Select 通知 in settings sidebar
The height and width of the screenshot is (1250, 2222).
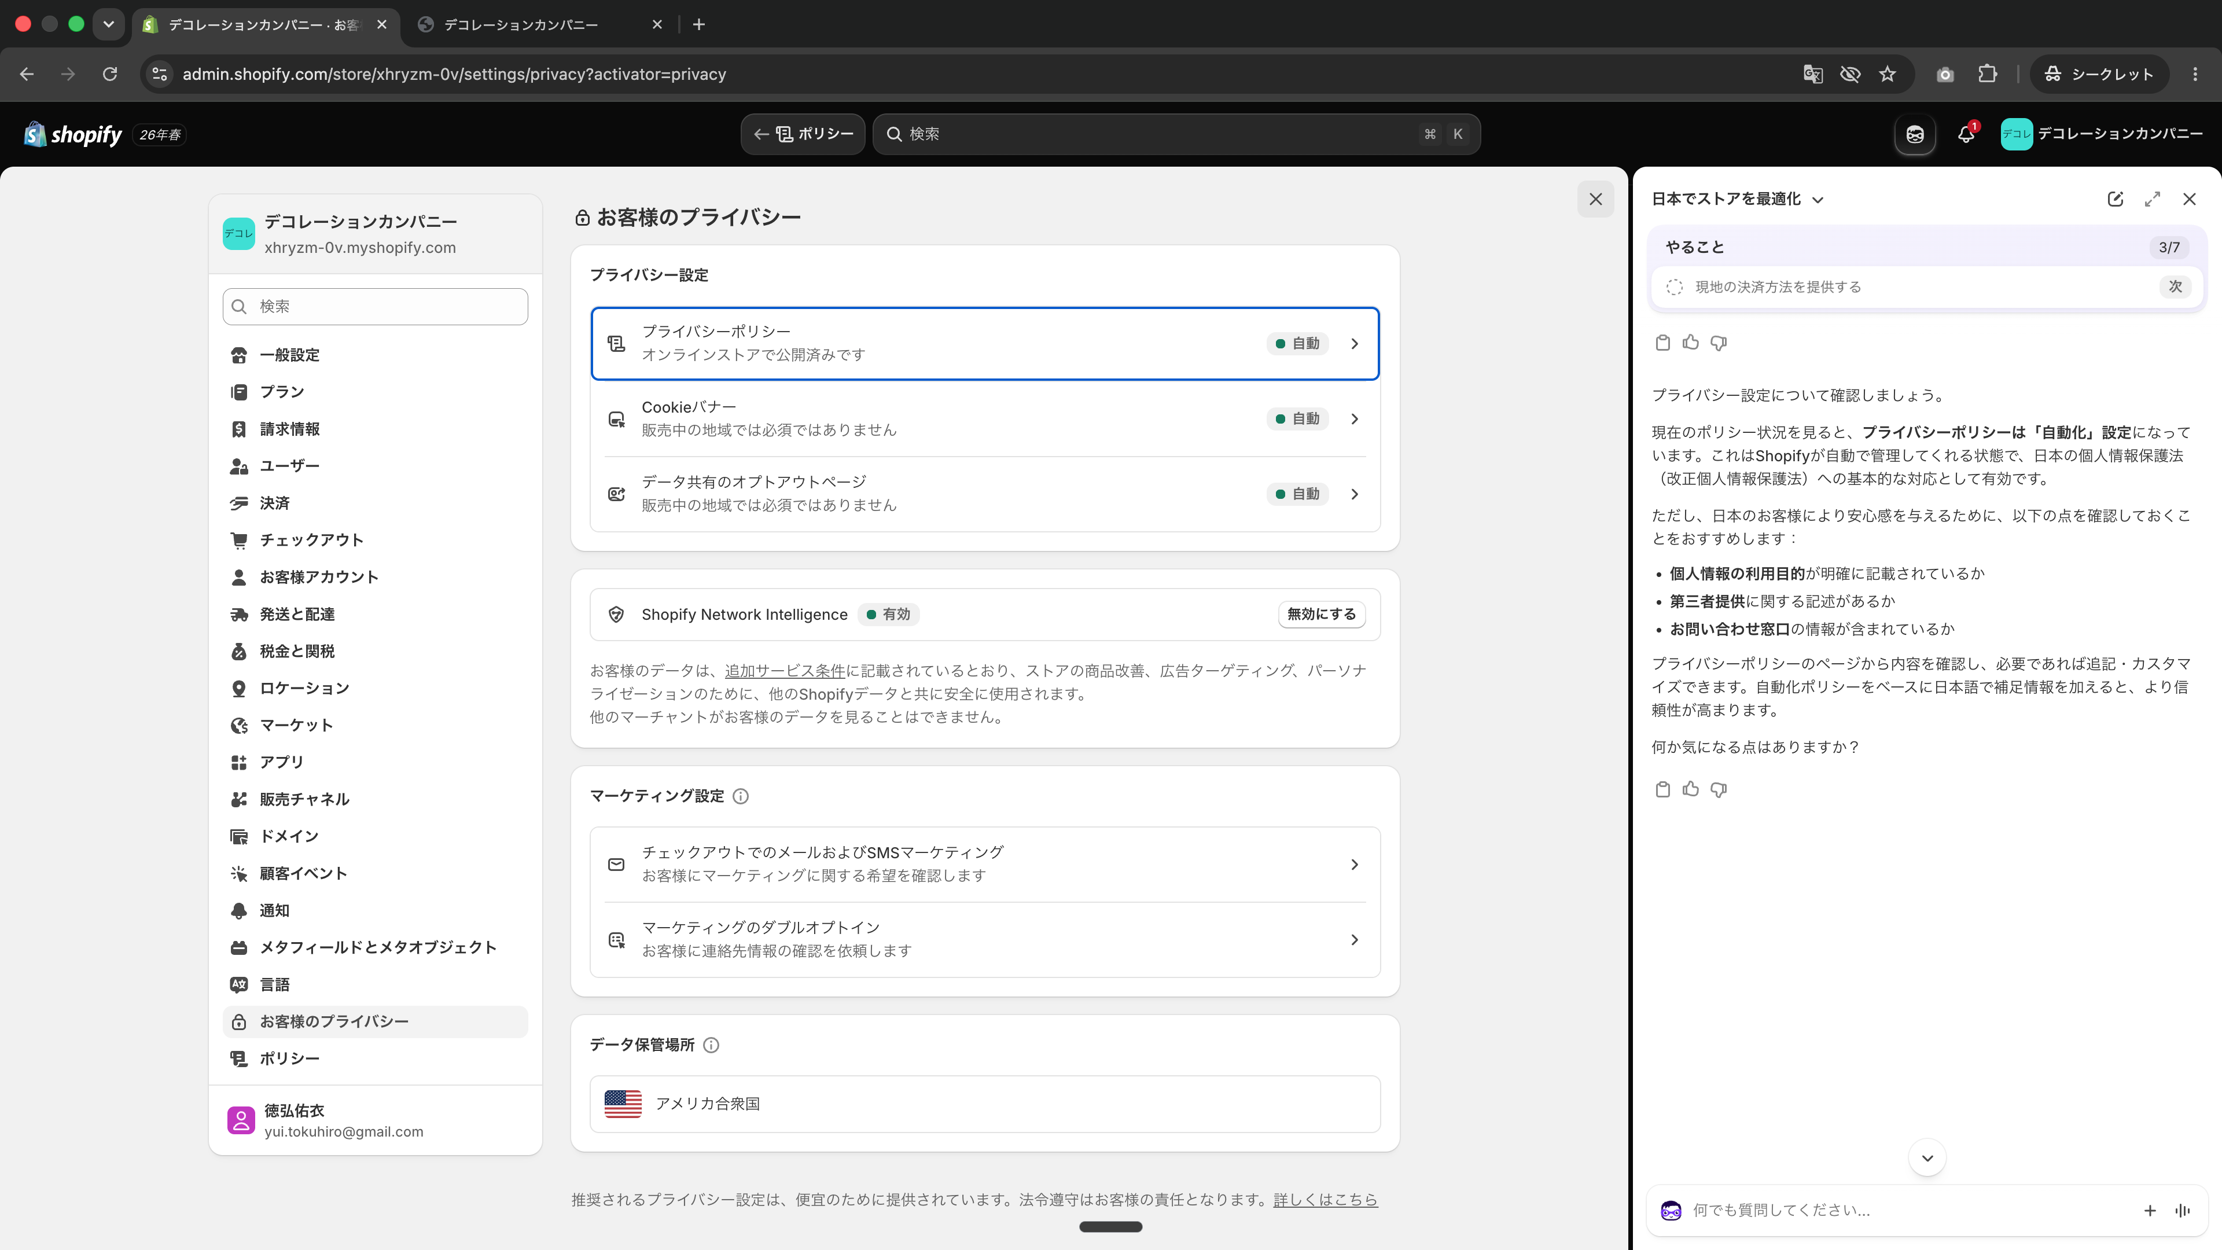coord(375,911)
